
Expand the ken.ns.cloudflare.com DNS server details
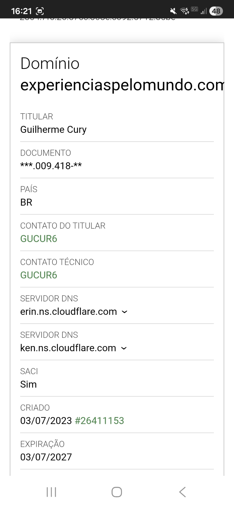tap(123, 348)
